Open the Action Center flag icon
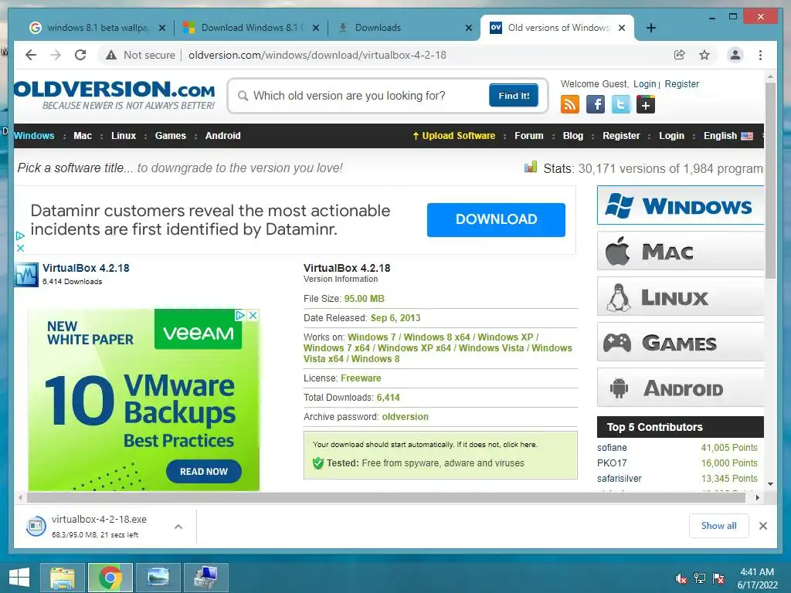The height and width of the screenshot is (593, 791). click(x=718, y=578)
